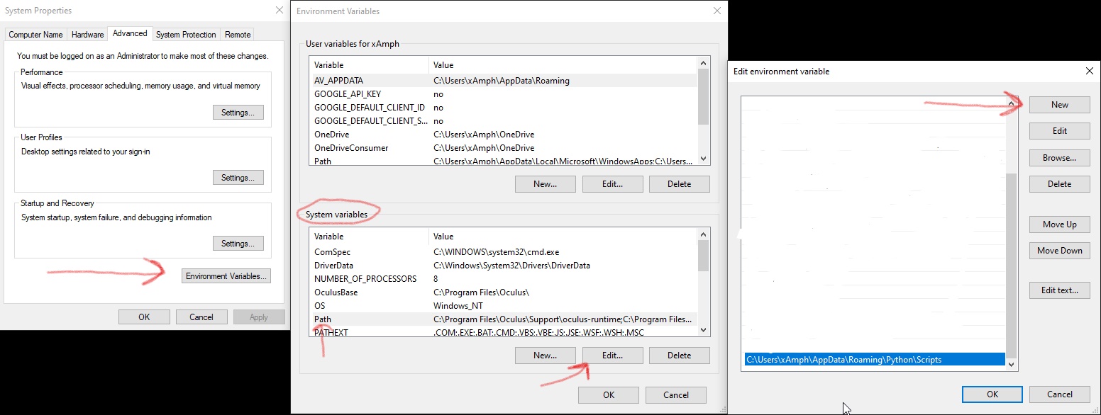Click the disabled Apply button in System Properties

pos(259,317)
